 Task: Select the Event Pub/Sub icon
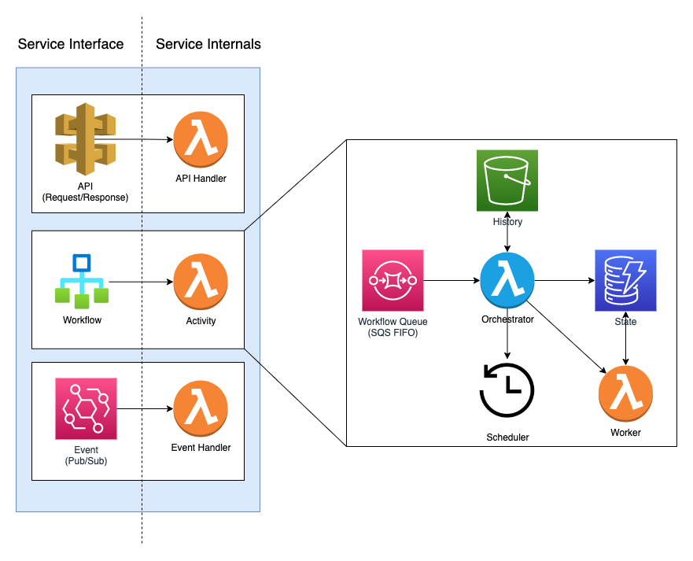click(86, 408)
